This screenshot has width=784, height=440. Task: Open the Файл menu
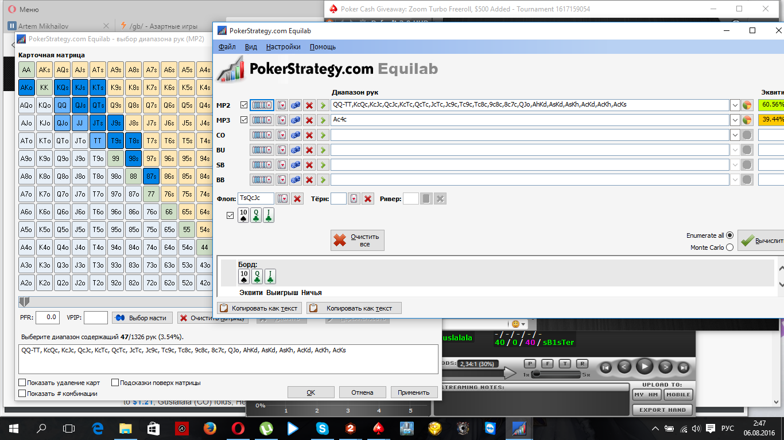pos(227,47)
